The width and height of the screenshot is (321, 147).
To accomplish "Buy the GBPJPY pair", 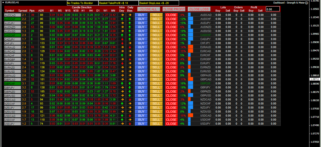I will coord(141,87).
